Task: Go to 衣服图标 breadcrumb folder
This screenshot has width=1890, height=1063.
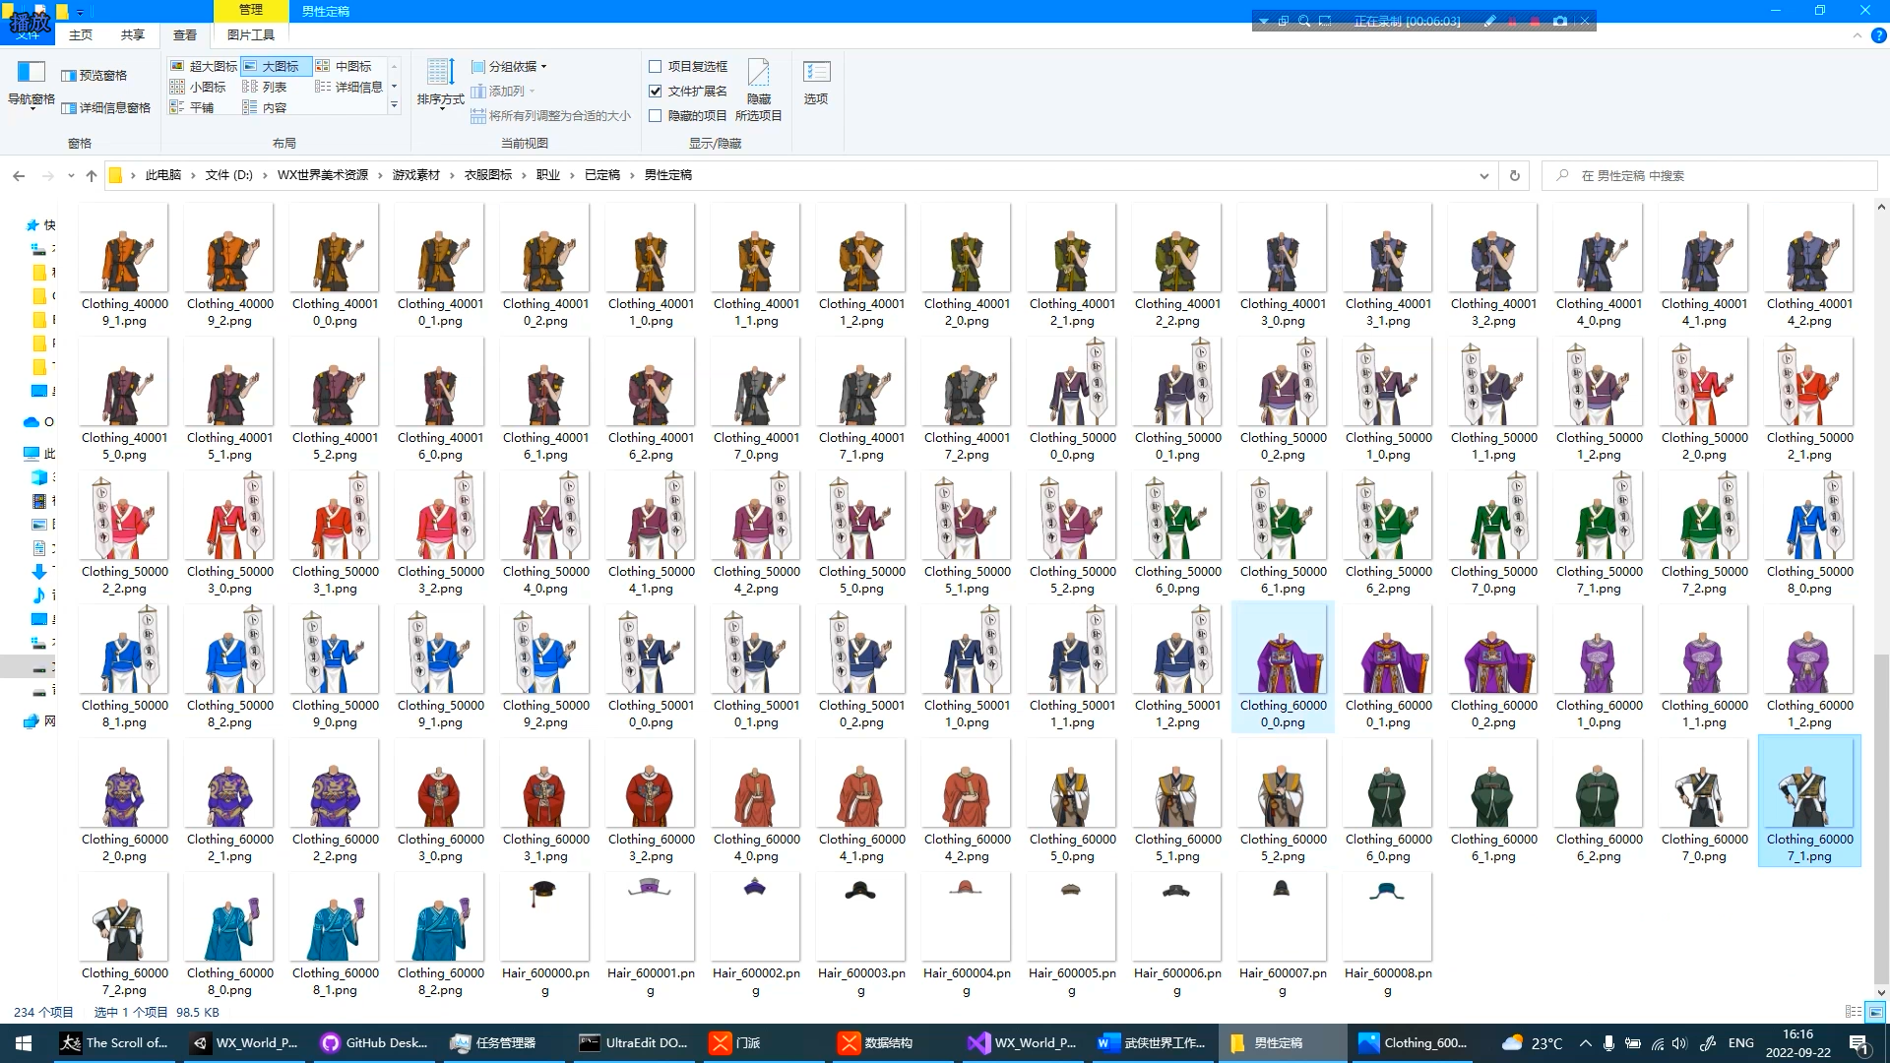Action: pyautogui.click(x=488, y=175)
